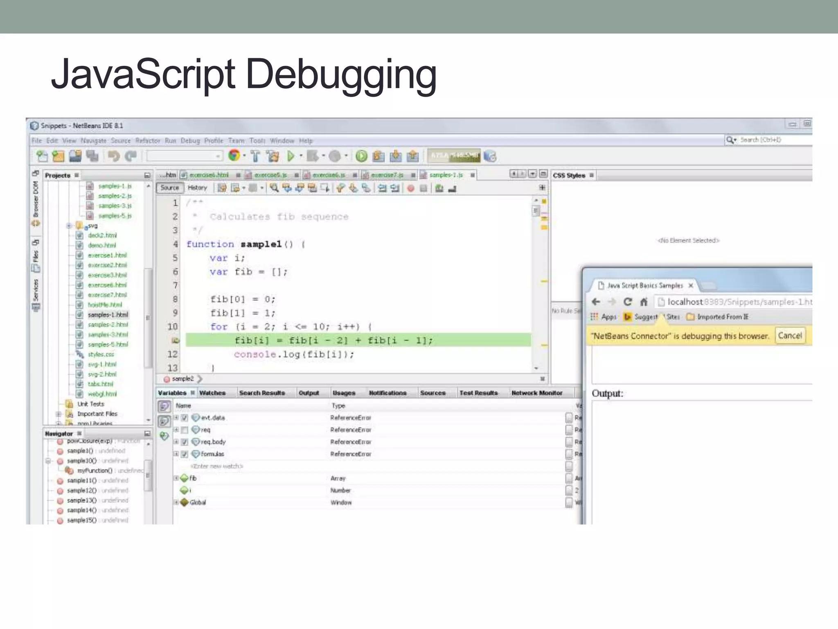The width and height of the screenshot is (838, 629).
Task: Click the Stop Macro Recording icon
Action: pyautogui.click(x=424, y=188)
